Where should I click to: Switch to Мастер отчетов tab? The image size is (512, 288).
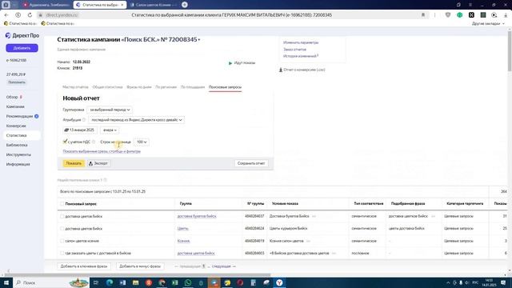click(x=75, y=87)
